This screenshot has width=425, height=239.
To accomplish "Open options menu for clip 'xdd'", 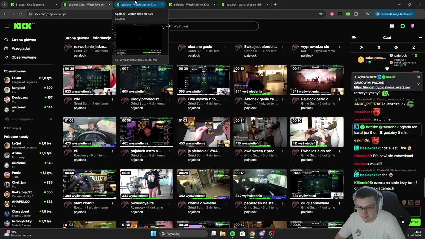I will pos(112,99).
